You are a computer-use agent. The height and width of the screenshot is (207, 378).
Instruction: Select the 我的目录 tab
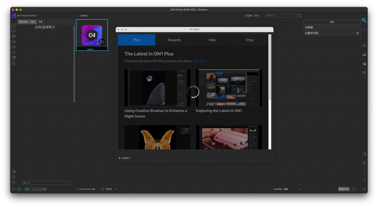(23, 22)
